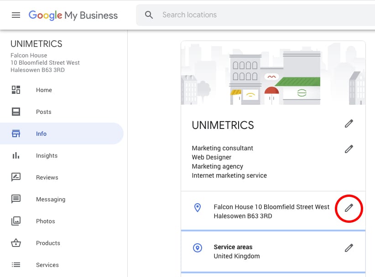
Task: Open the hamburger main menu
Action: [16, 15]
